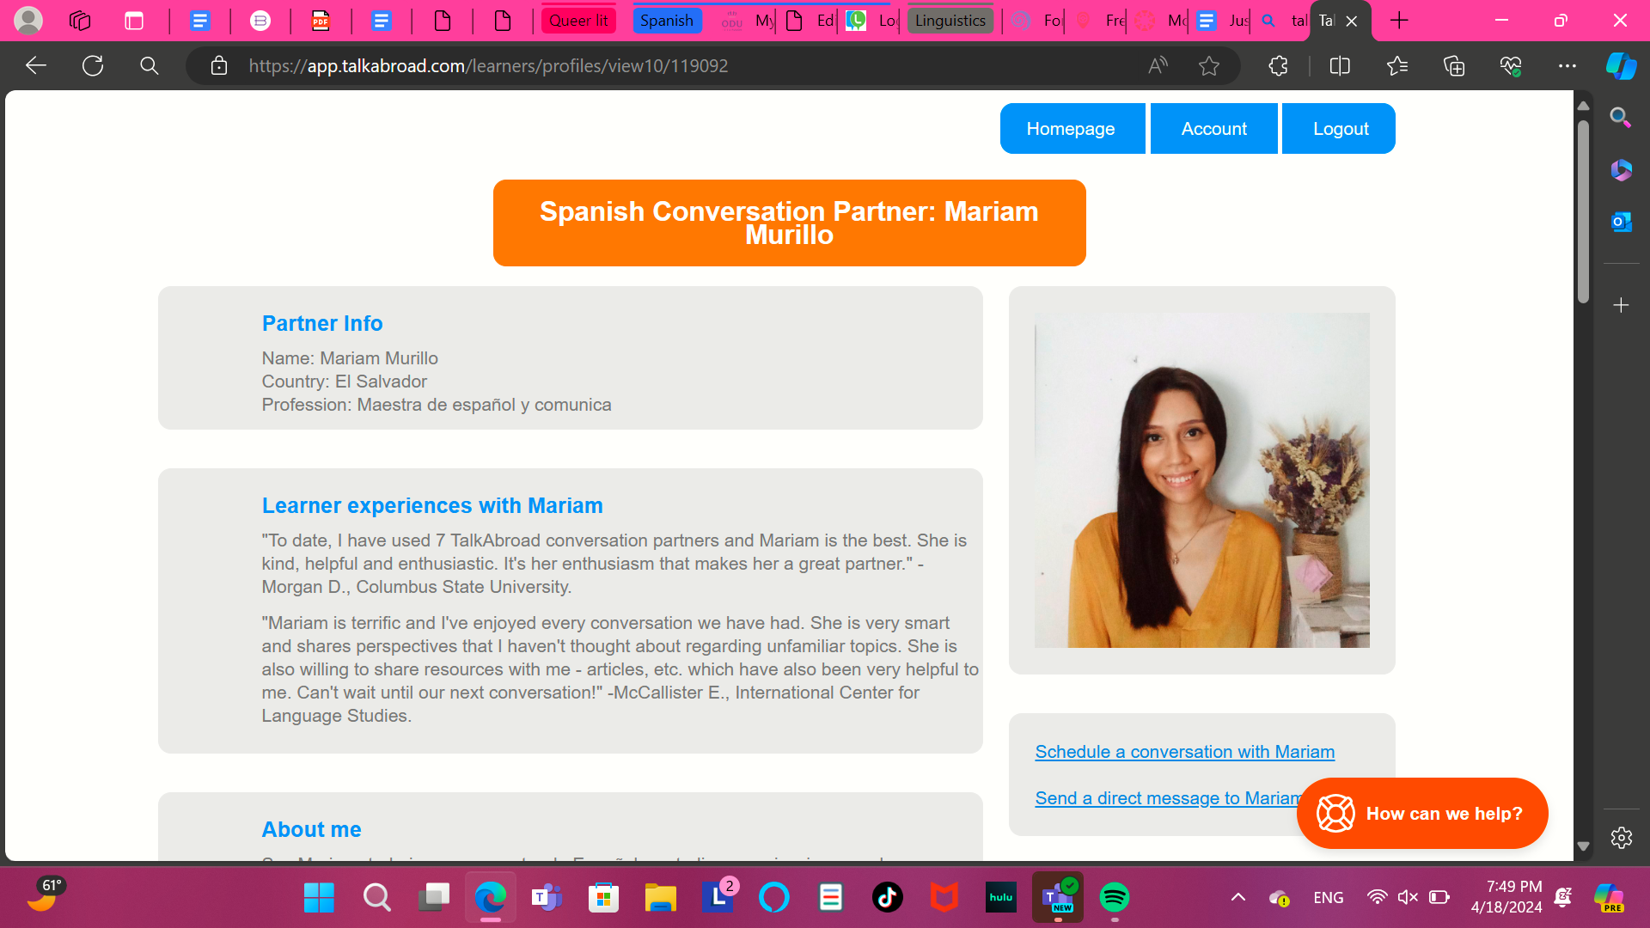Screen dimensions: 1650x928
Task: Open Windows taskbar search
Action: pos(376,898)
